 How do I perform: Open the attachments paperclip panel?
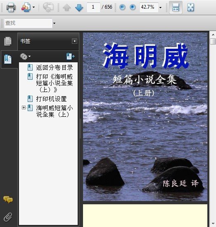coord(8,217)
